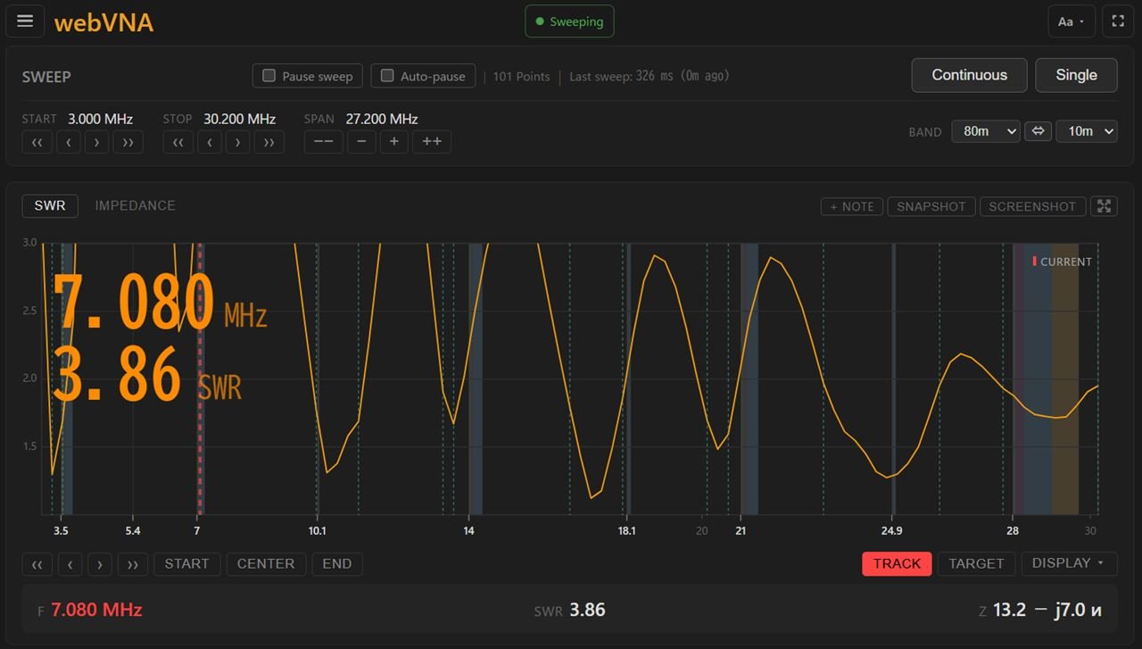The width and height of the screenshot is (1142, 649).
Task: Shift START frequency far up
Action: pos(128,142)
